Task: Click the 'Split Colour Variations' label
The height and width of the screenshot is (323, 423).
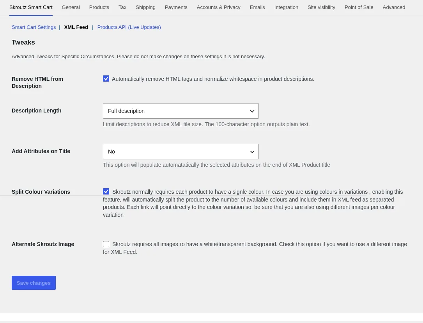Action: coord(41,192)
